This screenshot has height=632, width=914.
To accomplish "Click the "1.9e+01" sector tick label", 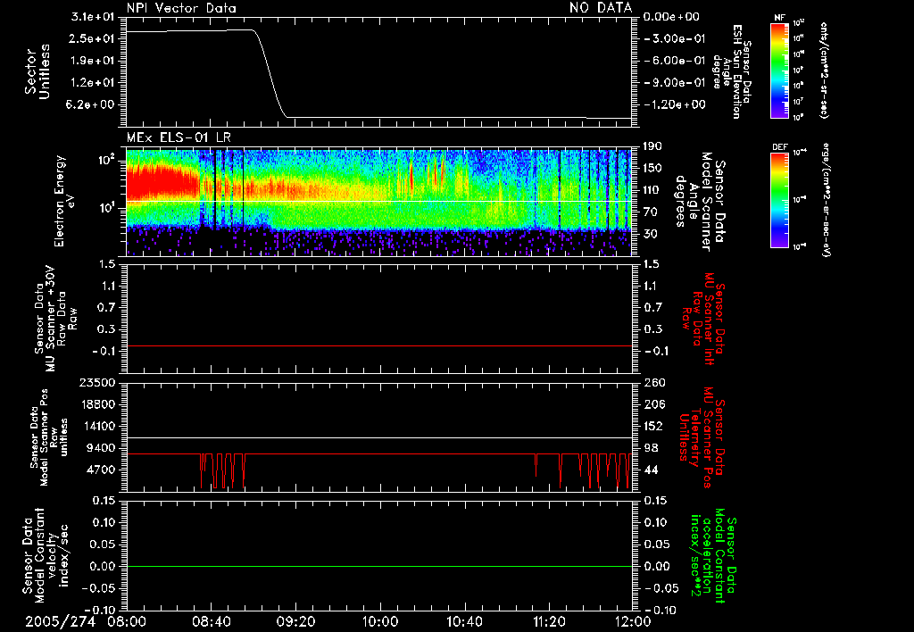I will pyautogui.click(x=93, y=61).
